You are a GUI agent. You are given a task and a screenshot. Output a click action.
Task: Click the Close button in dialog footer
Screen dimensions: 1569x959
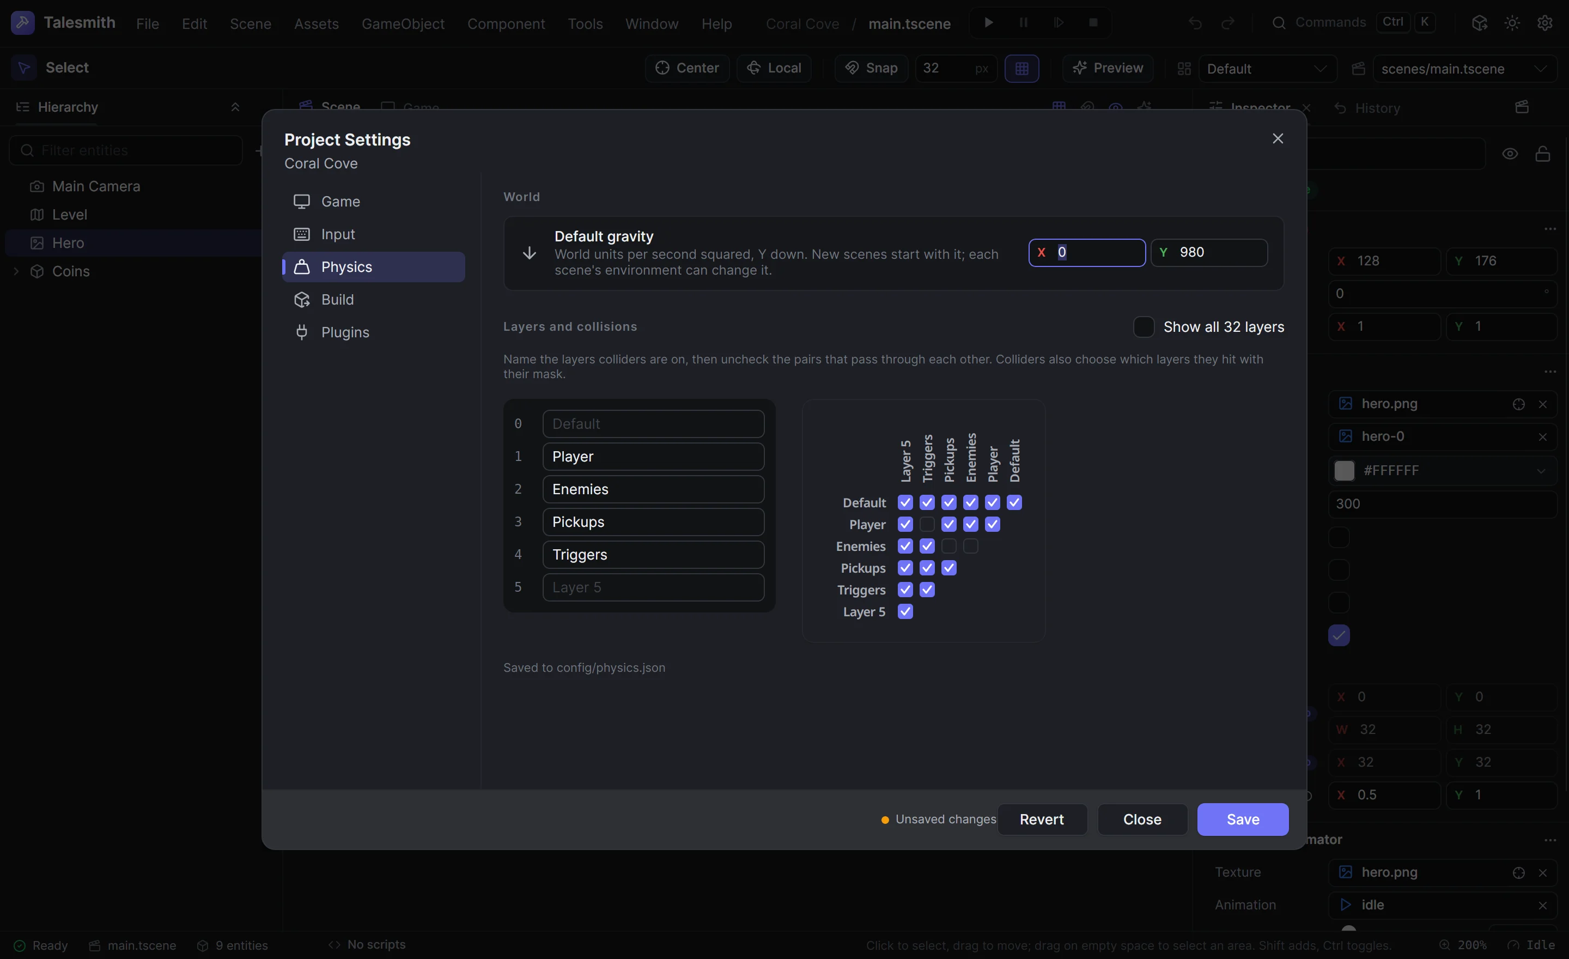point(1142,819)
